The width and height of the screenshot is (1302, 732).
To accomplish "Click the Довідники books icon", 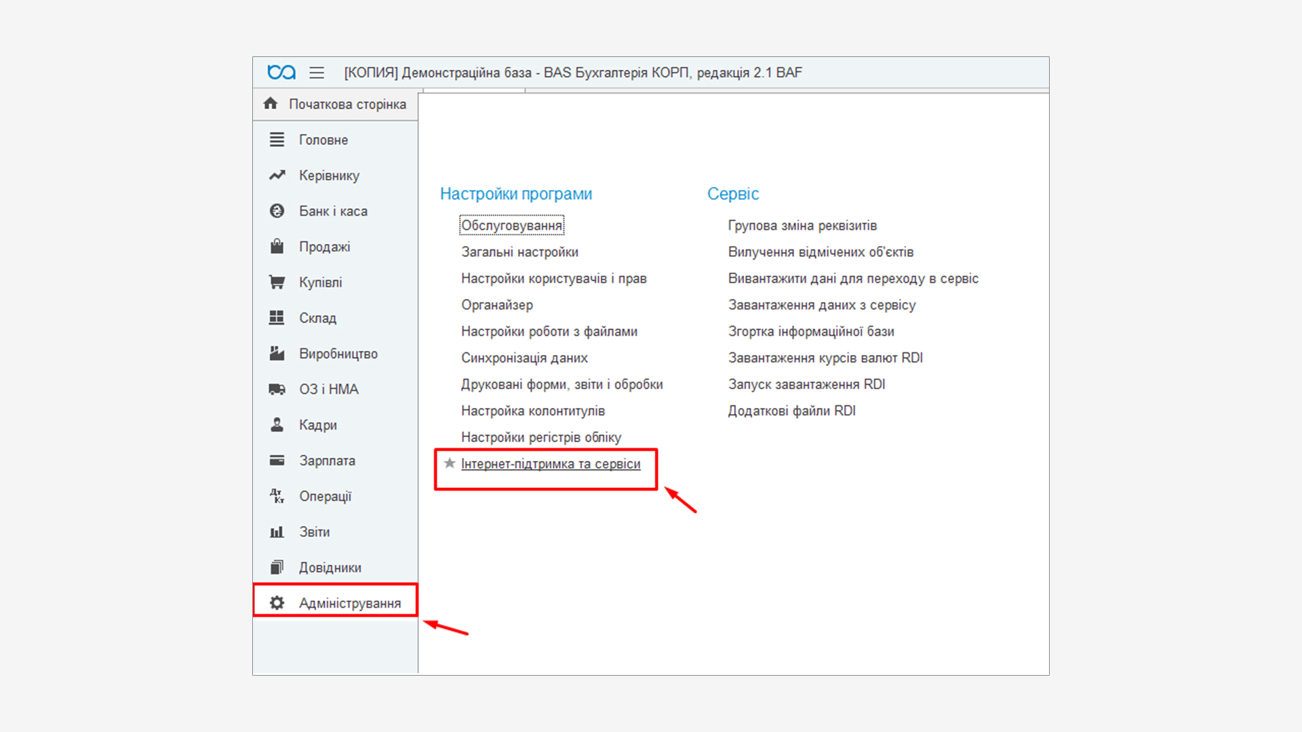I will [277, 567].
